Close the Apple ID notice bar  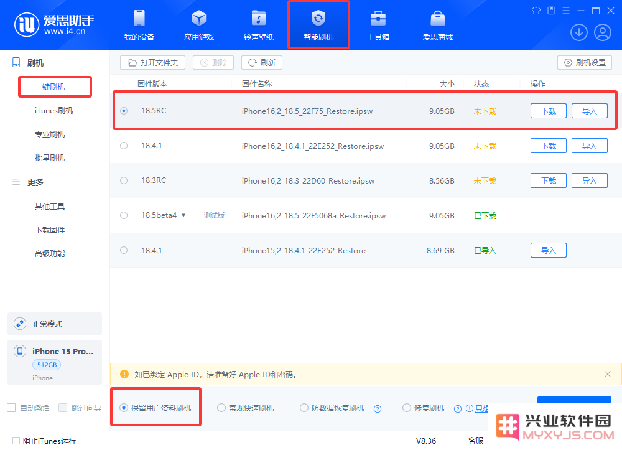[x=607, y=374]
